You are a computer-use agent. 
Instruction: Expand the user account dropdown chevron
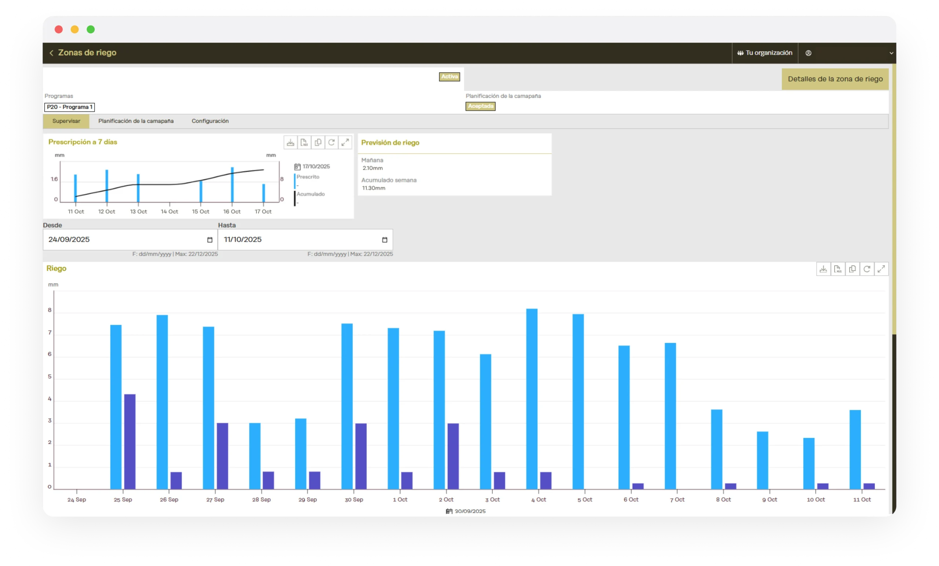(891, 53)
